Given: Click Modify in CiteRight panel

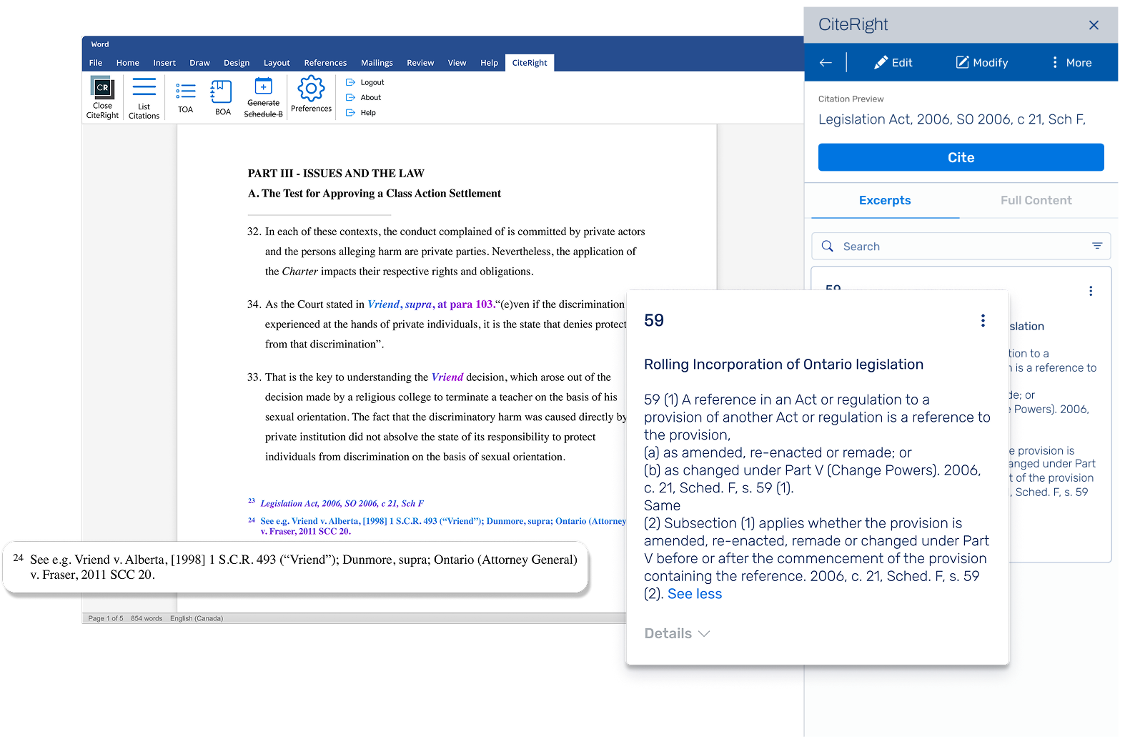Looking at the screenshot, I should pos(982,62).
